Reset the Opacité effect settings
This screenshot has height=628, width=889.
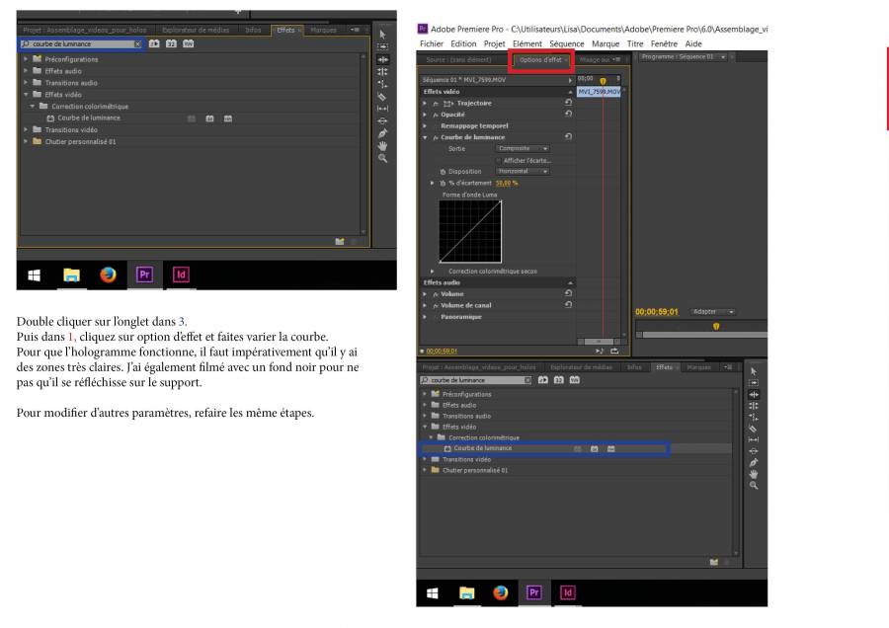coord(569,115)
